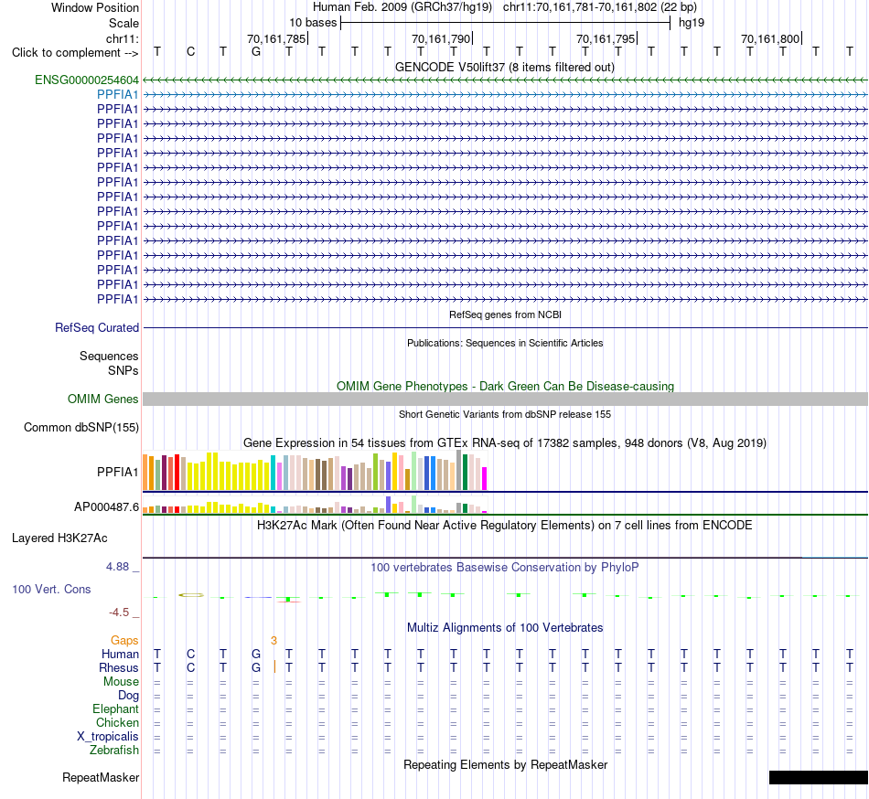Open 'Short Genetic Variants from dbSNP release 155'

(505, 414)
